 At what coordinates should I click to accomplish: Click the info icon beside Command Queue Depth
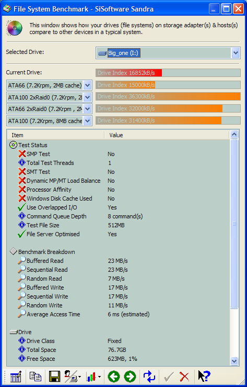point(22,216)
